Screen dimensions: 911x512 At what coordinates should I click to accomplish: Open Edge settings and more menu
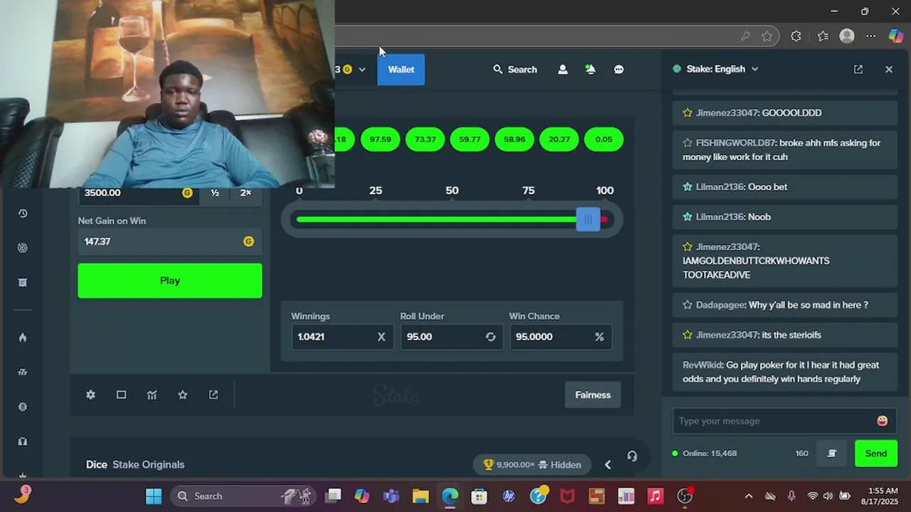pyautogui.click(x=871, y=36)
